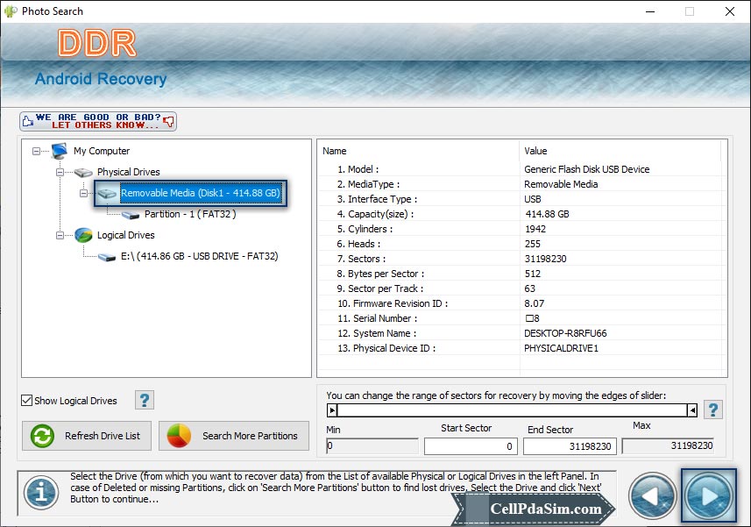Click the sector range slider track
This screenshot has width=751, height=527.
pyautogui.click(x=512, y=410)
